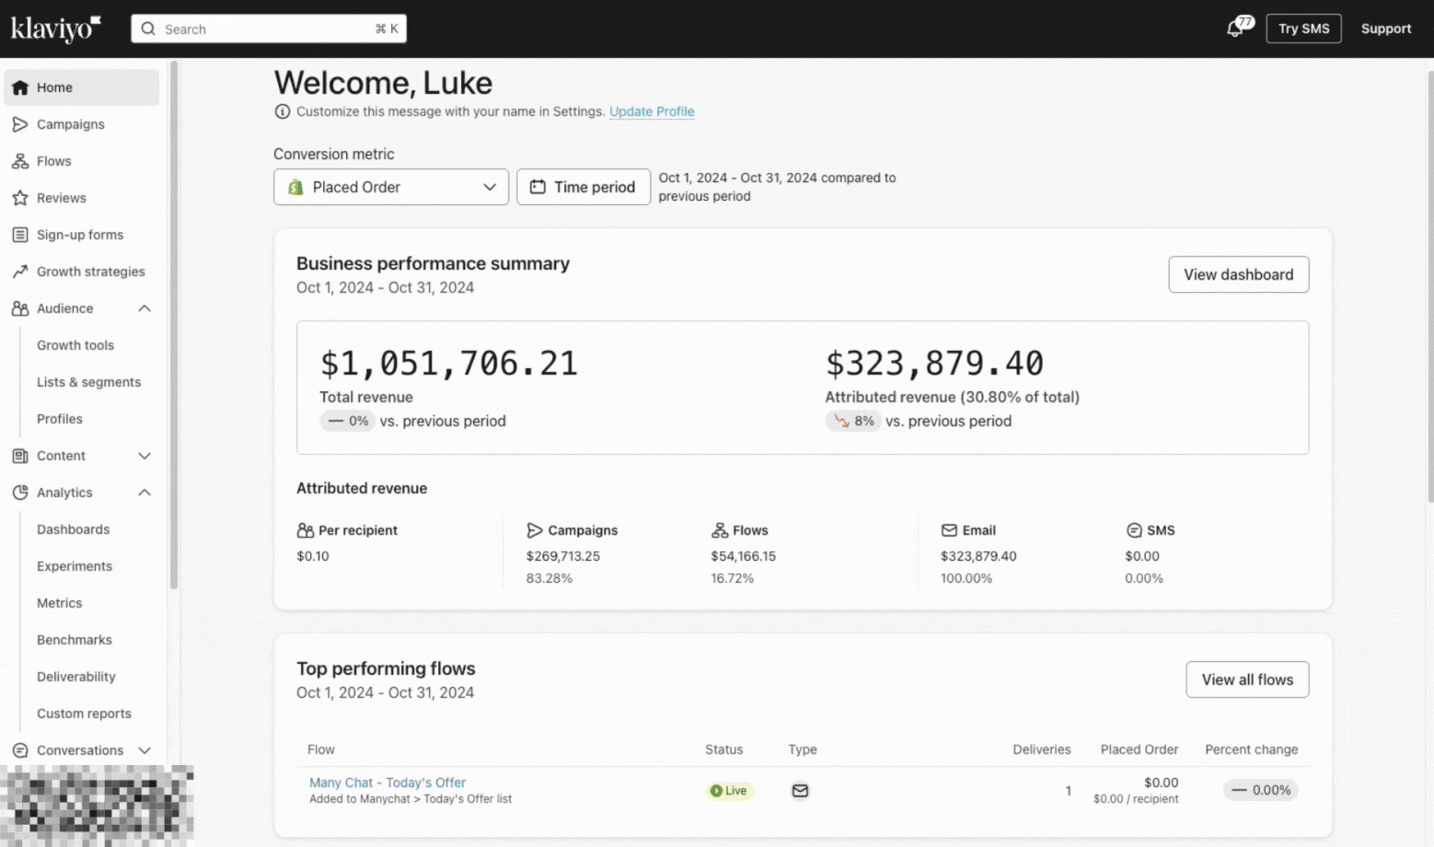Click the Try SMS button
The height and width of the screenshot is (847, 1434).
1303,29
